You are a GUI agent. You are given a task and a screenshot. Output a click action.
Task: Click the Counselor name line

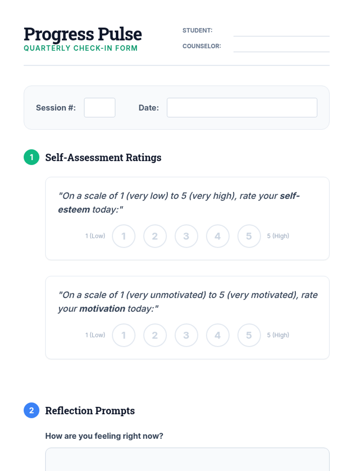click(281, 47)
